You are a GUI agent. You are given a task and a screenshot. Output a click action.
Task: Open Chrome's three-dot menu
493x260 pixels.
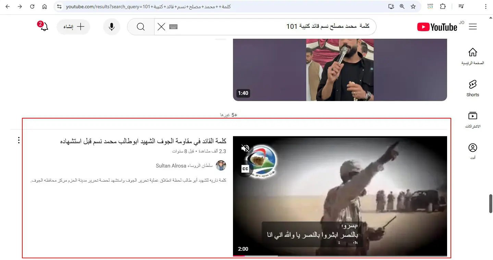(x=485, y=7)
